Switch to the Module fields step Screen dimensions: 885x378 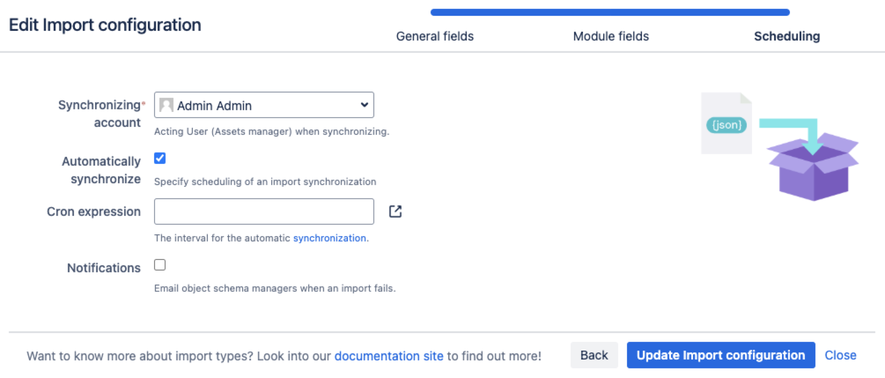611,36
